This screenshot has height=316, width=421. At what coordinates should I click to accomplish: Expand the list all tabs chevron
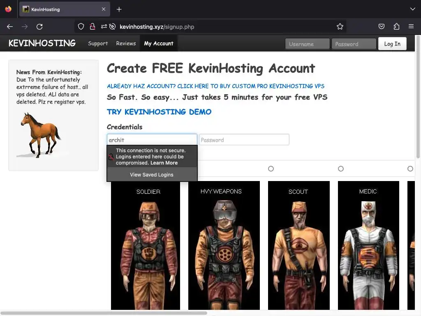[412, 9]
